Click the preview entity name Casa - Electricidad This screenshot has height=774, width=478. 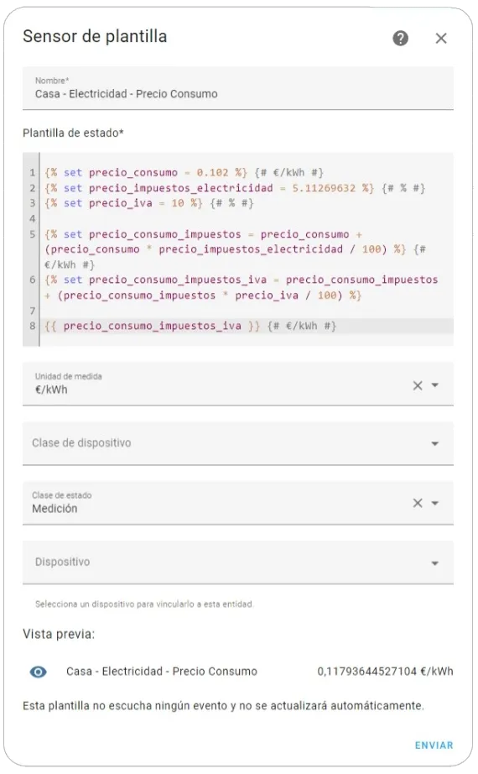pyautogui.click(x=162, y=672)
